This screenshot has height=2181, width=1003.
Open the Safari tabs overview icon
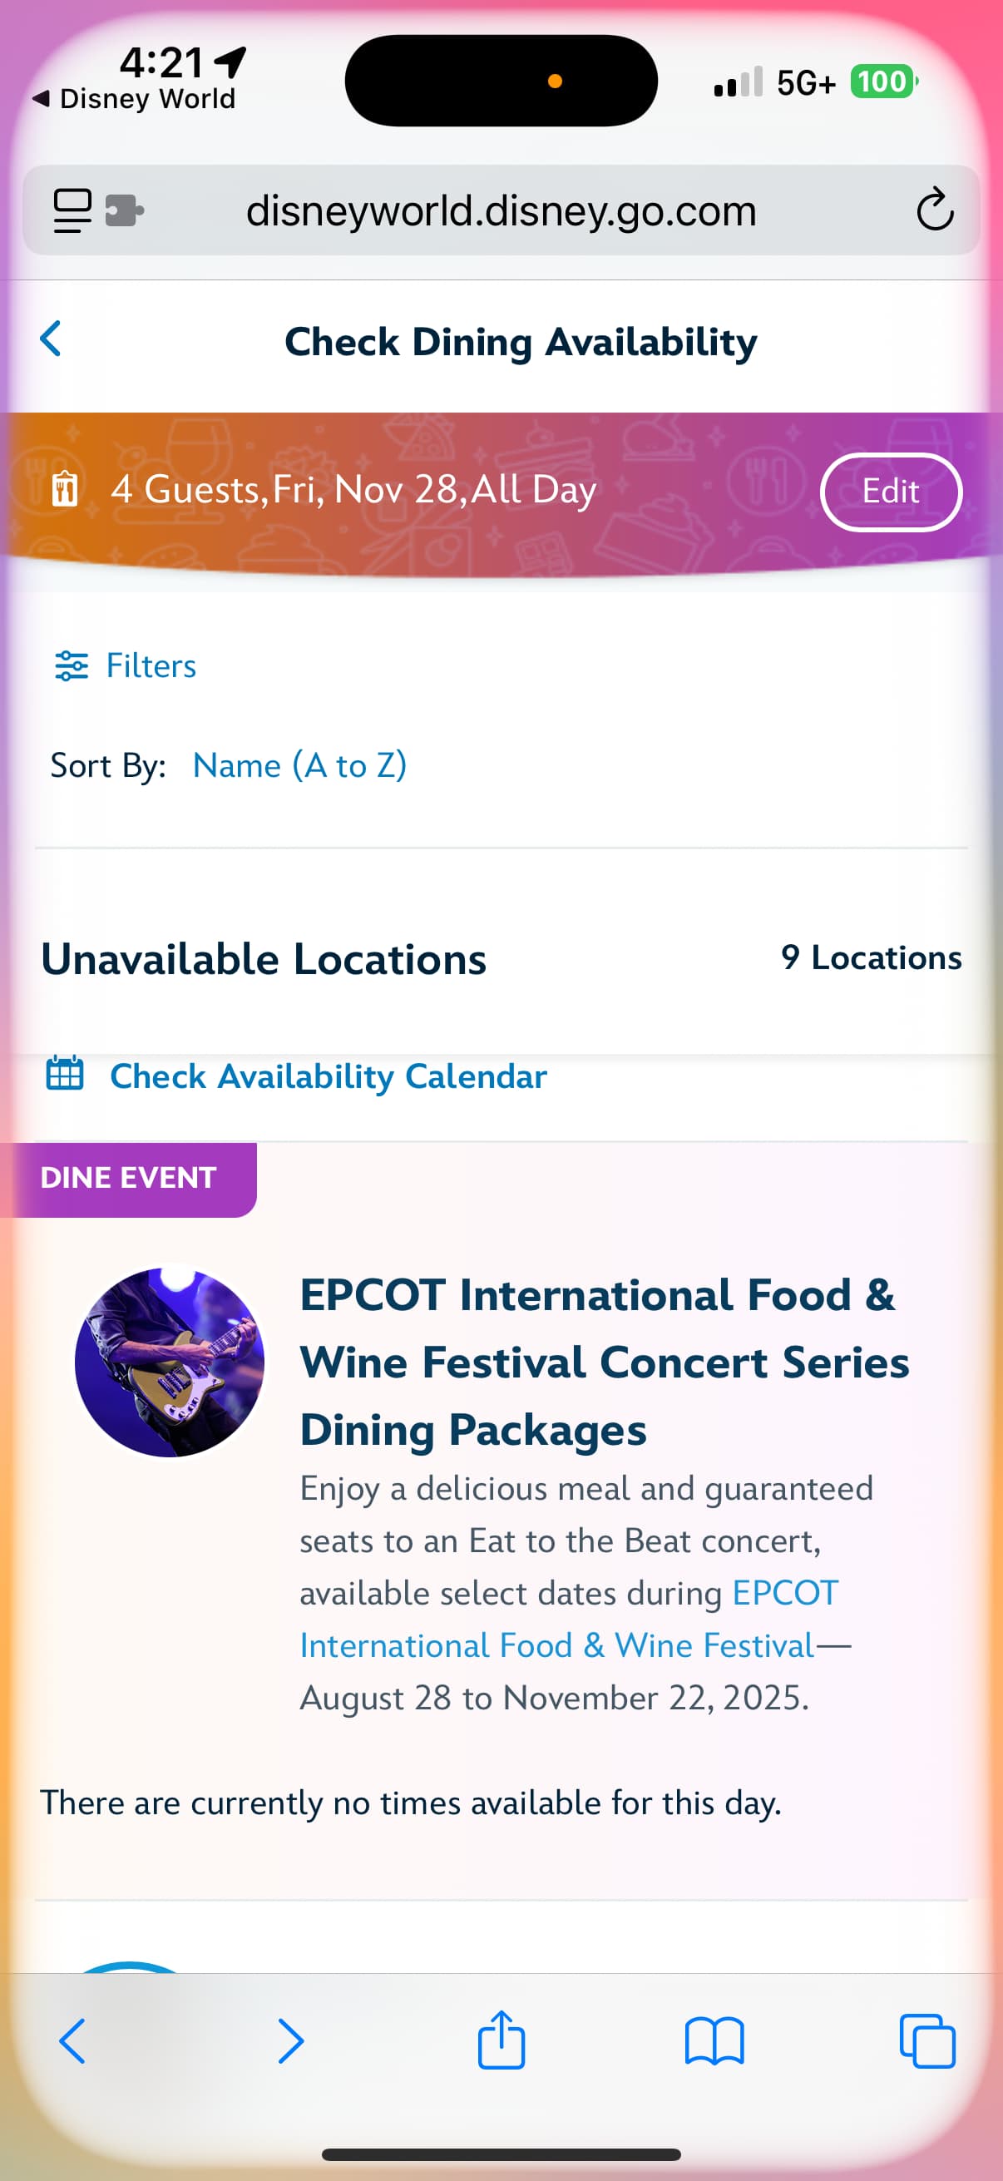click(926, 2040)
